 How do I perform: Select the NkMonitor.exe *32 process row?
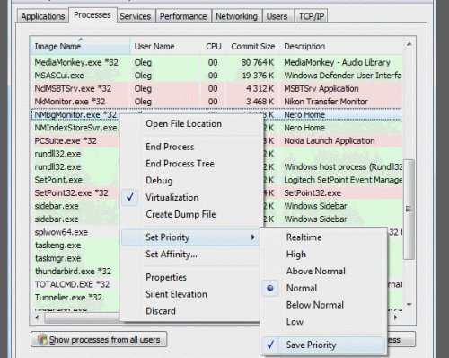(216, 102)
